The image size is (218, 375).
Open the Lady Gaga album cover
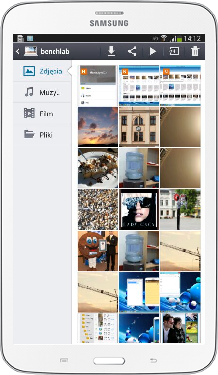pyautogui.click(x=139, y=210)
